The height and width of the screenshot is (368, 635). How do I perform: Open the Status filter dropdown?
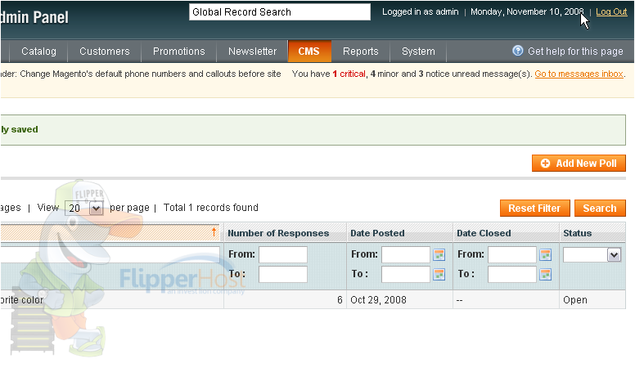(592, 254)
